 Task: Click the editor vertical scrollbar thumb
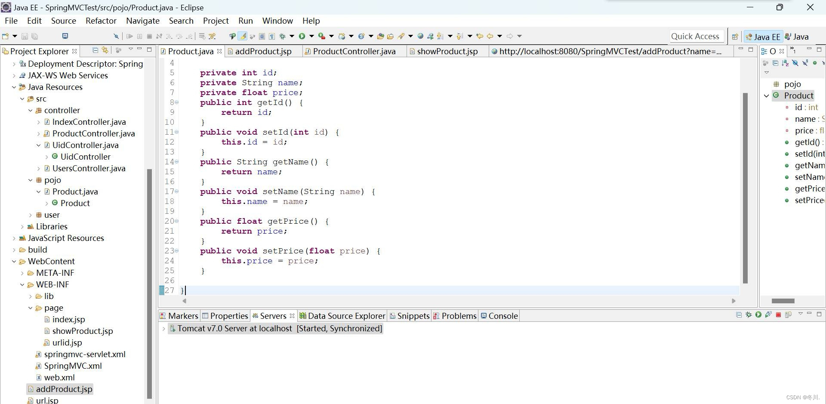point(745,188)
